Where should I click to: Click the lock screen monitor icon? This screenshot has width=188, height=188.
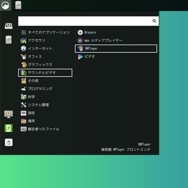coord(9,114)
